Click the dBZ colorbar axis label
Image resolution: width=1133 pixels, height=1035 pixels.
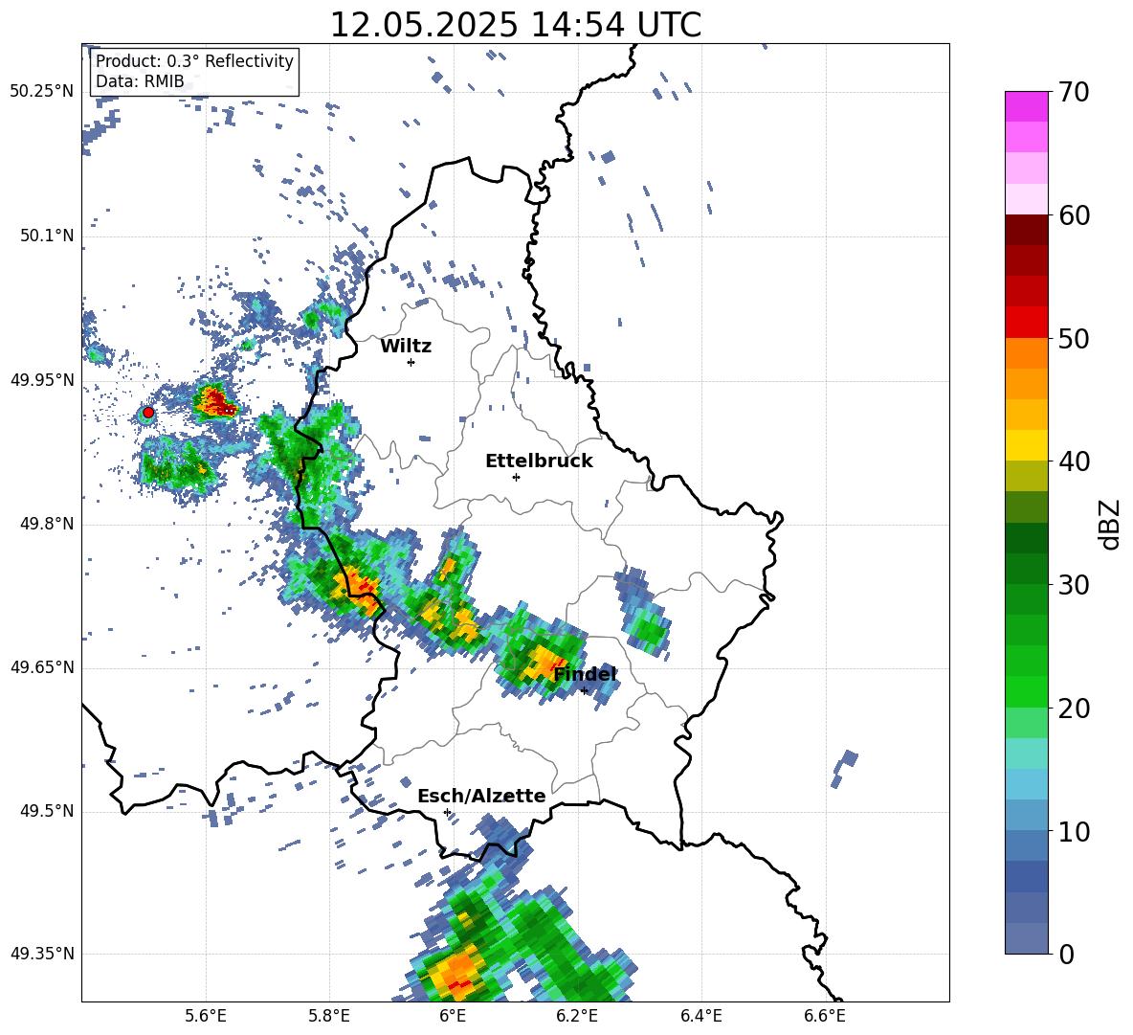1109,524
